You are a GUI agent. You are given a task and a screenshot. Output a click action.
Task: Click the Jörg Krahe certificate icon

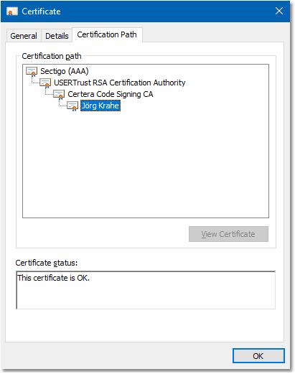click(x=72, y=106)
